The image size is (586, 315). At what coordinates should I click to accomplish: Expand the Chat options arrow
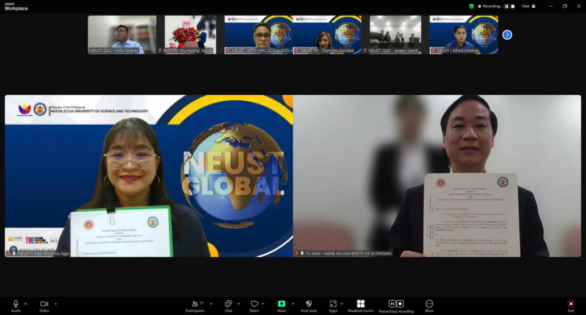[x=239, y=304]
